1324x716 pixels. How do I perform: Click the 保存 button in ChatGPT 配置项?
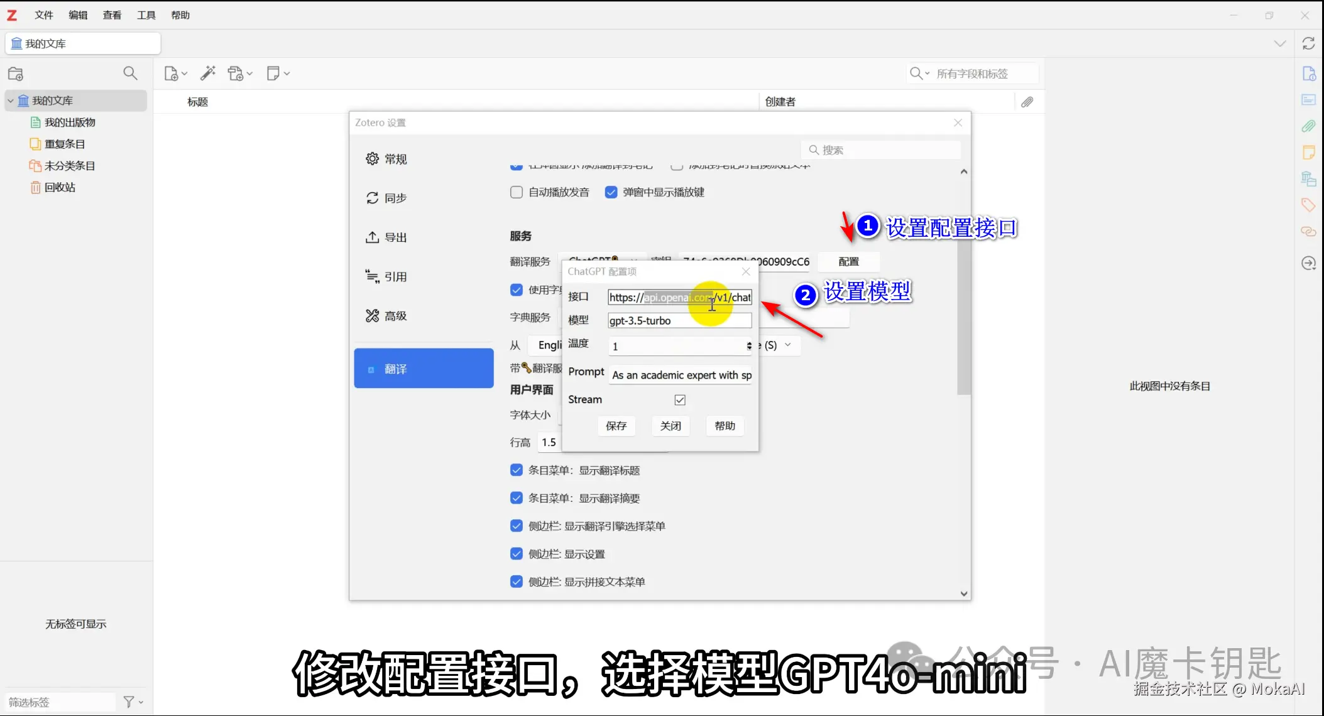[x=616, y=426]
